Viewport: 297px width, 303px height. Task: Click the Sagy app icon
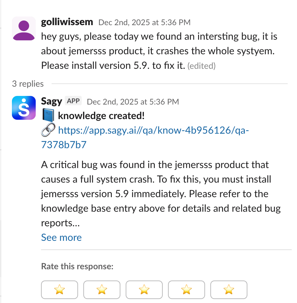pos(23,108)
